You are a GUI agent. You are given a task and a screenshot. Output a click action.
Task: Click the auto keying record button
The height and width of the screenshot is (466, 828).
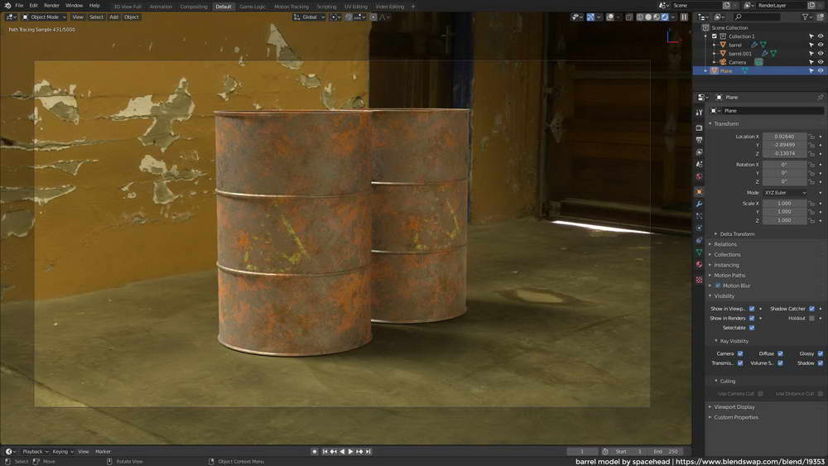point(314,451)
